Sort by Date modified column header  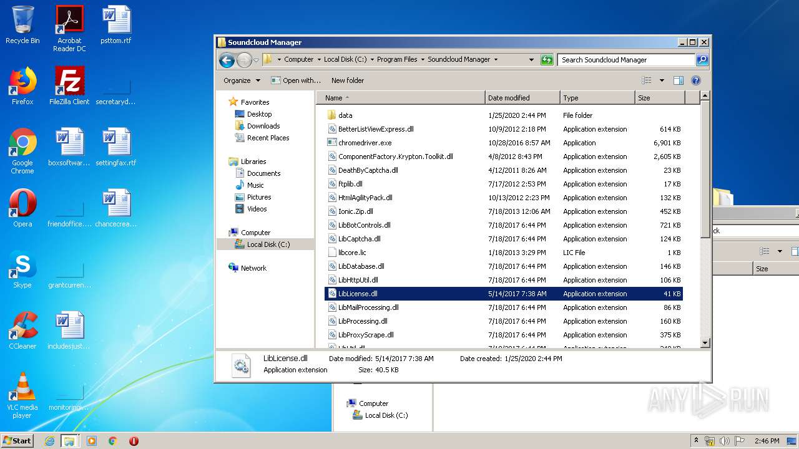point(522,98)
